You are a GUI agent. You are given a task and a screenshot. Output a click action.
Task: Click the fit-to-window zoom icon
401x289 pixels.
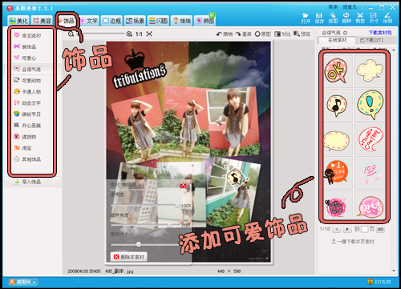(x=149, y=34)
